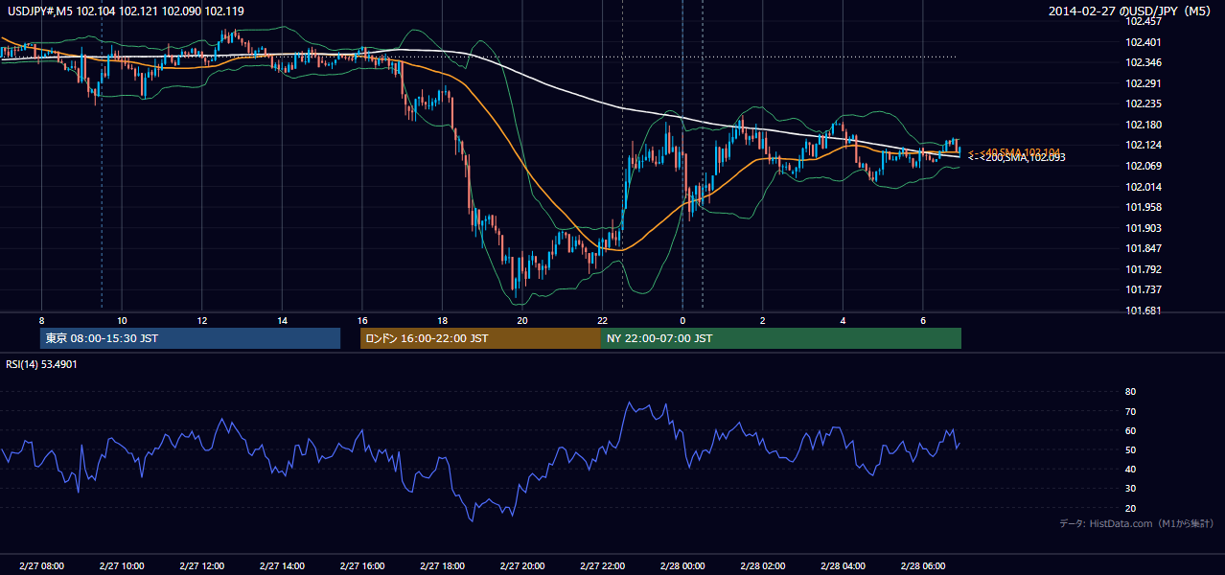Image resolution: width=1225 pixels, height=575 pixels.
Task: Click price axis label 102.235
Action: tap(1144, 103)
